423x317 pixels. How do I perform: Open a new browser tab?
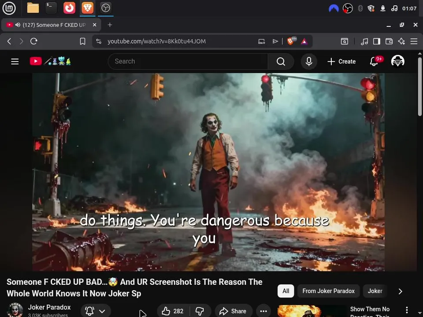pyautogui.click(x=110, y=25)
